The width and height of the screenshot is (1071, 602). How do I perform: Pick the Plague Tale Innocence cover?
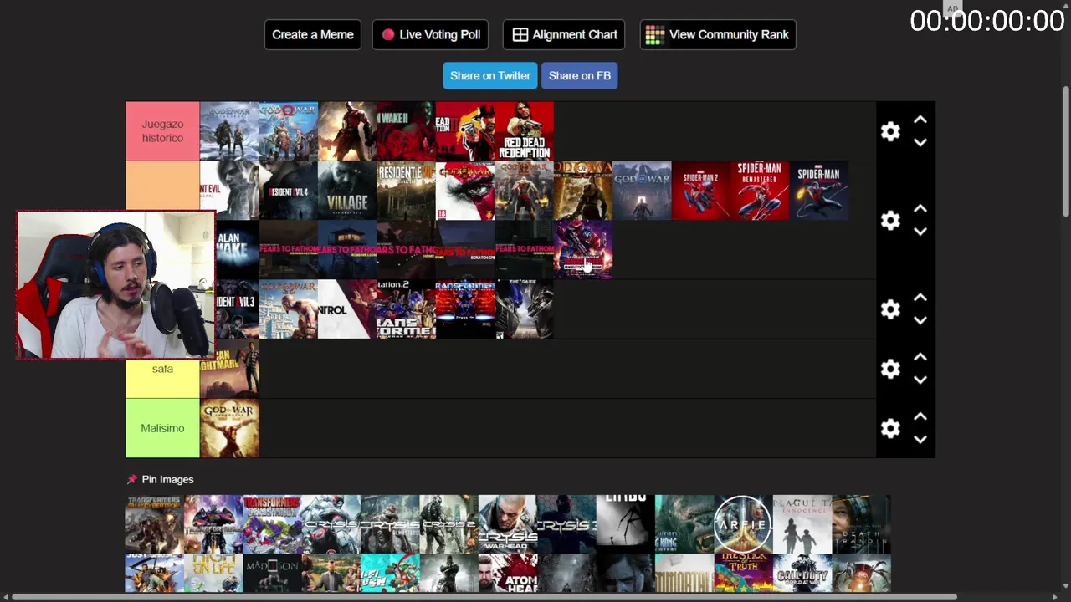pos(802,524)
